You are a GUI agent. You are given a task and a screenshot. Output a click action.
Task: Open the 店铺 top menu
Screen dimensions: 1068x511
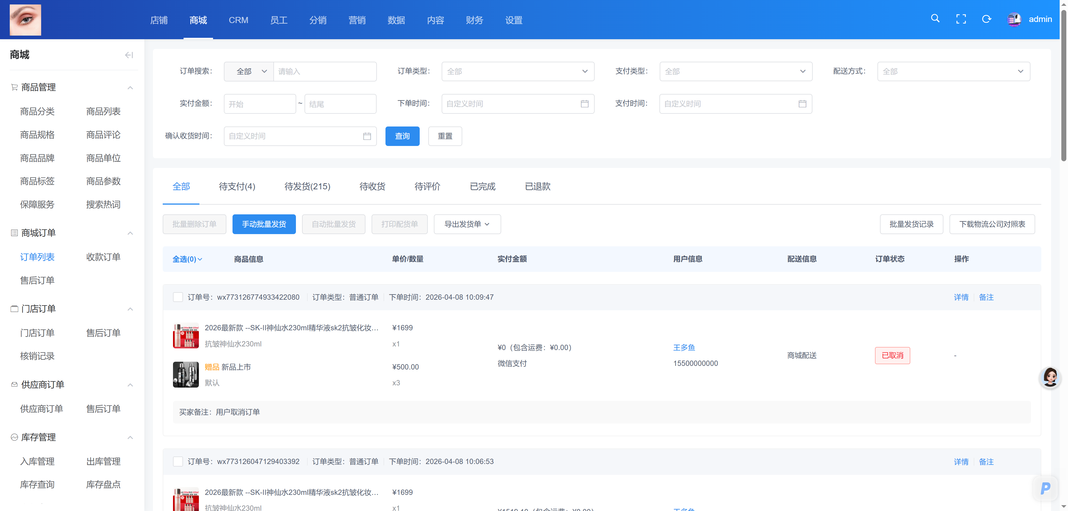pyautogui.click(x=159, y=20)
